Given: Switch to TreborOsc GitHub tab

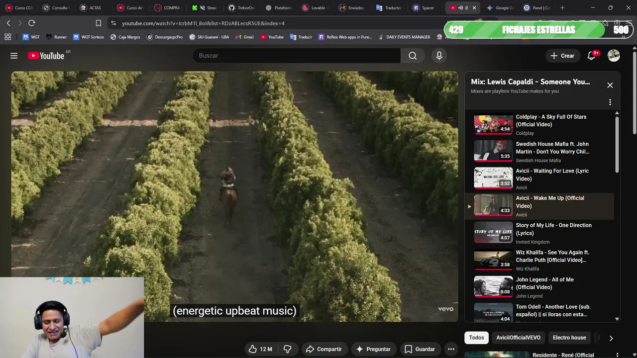Looking at the screenshot, I should tap(242, 8).
